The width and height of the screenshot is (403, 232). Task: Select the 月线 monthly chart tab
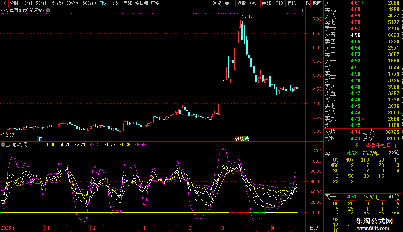point(127,3)
